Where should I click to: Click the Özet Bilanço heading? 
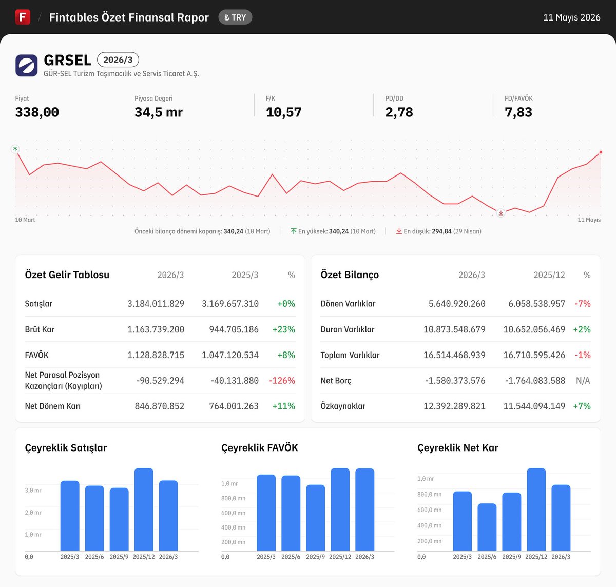[x=350, y=275]
